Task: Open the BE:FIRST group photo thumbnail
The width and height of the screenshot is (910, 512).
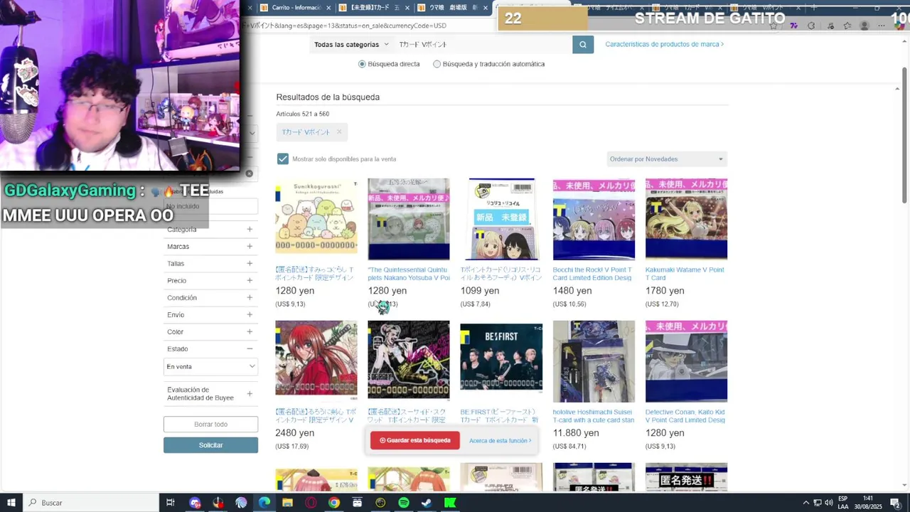Action: (x=501, y=361)
